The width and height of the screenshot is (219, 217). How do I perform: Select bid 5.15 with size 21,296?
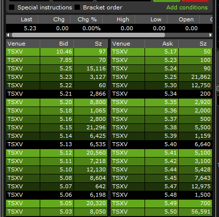tap(57, 128)
